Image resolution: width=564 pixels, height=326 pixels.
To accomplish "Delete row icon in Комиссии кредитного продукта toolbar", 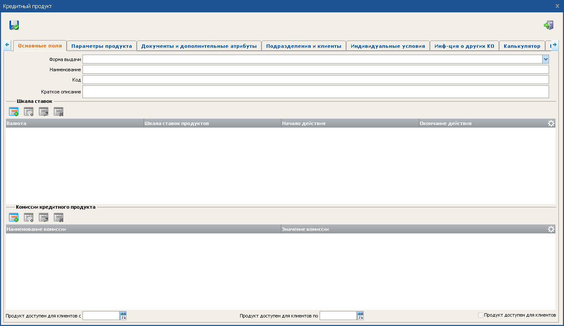I will [x=59, y=218].
